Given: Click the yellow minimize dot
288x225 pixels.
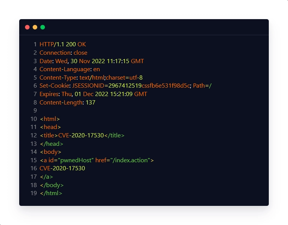Looking at the screenshot, I should coord(35,27).
